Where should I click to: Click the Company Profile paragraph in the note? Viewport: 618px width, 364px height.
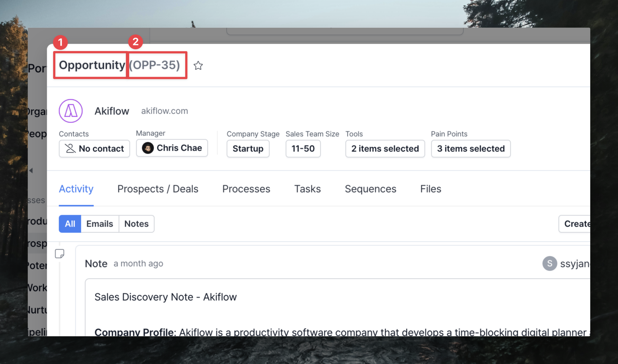click(x=341, y=332)
